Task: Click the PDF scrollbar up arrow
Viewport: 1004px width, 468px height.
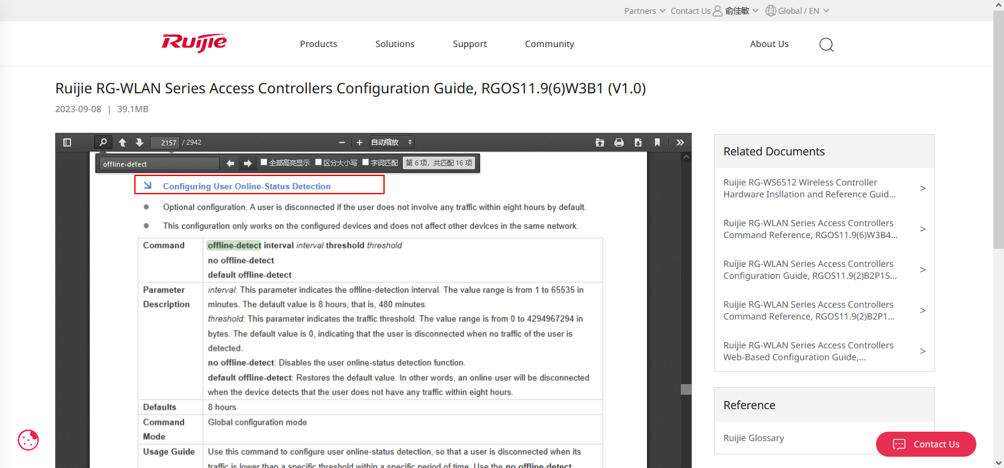Action: point(686,157)
